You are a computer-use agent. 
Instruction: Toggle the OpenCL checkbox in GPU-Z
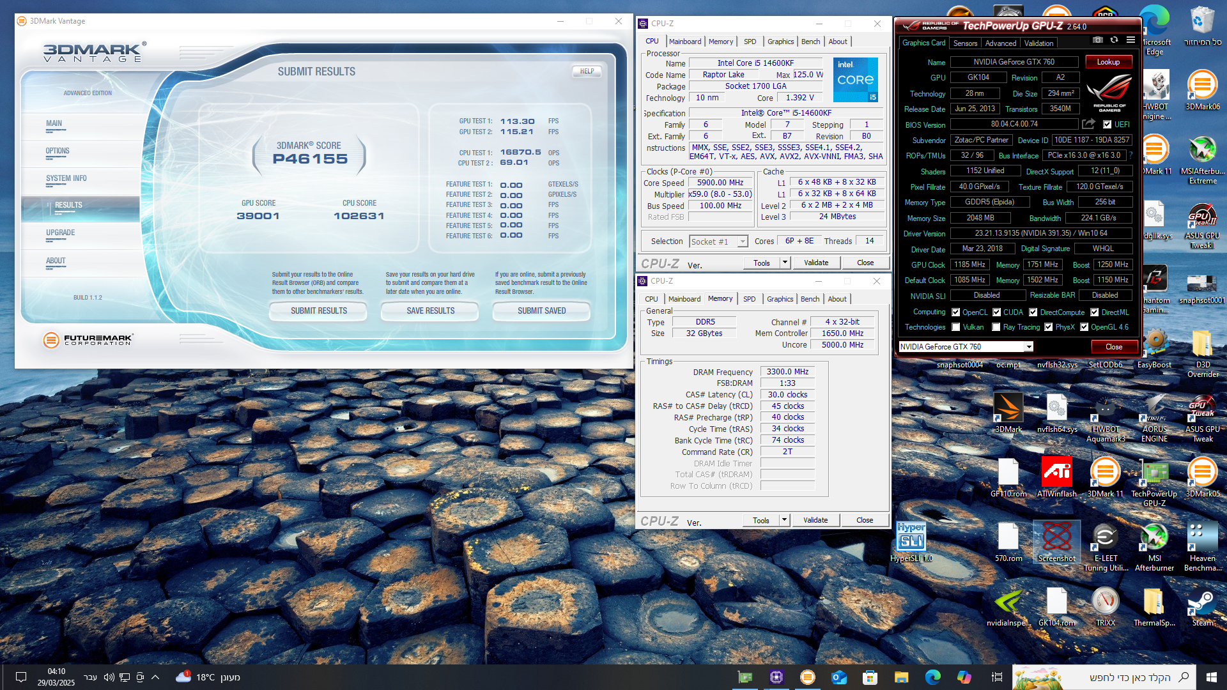(x=956, y=312)
